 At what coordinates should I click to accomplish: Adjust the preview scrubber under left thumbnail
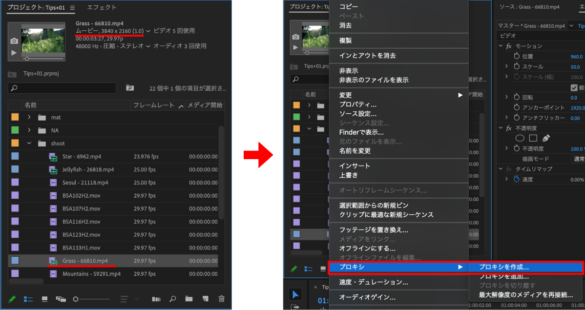27,59
